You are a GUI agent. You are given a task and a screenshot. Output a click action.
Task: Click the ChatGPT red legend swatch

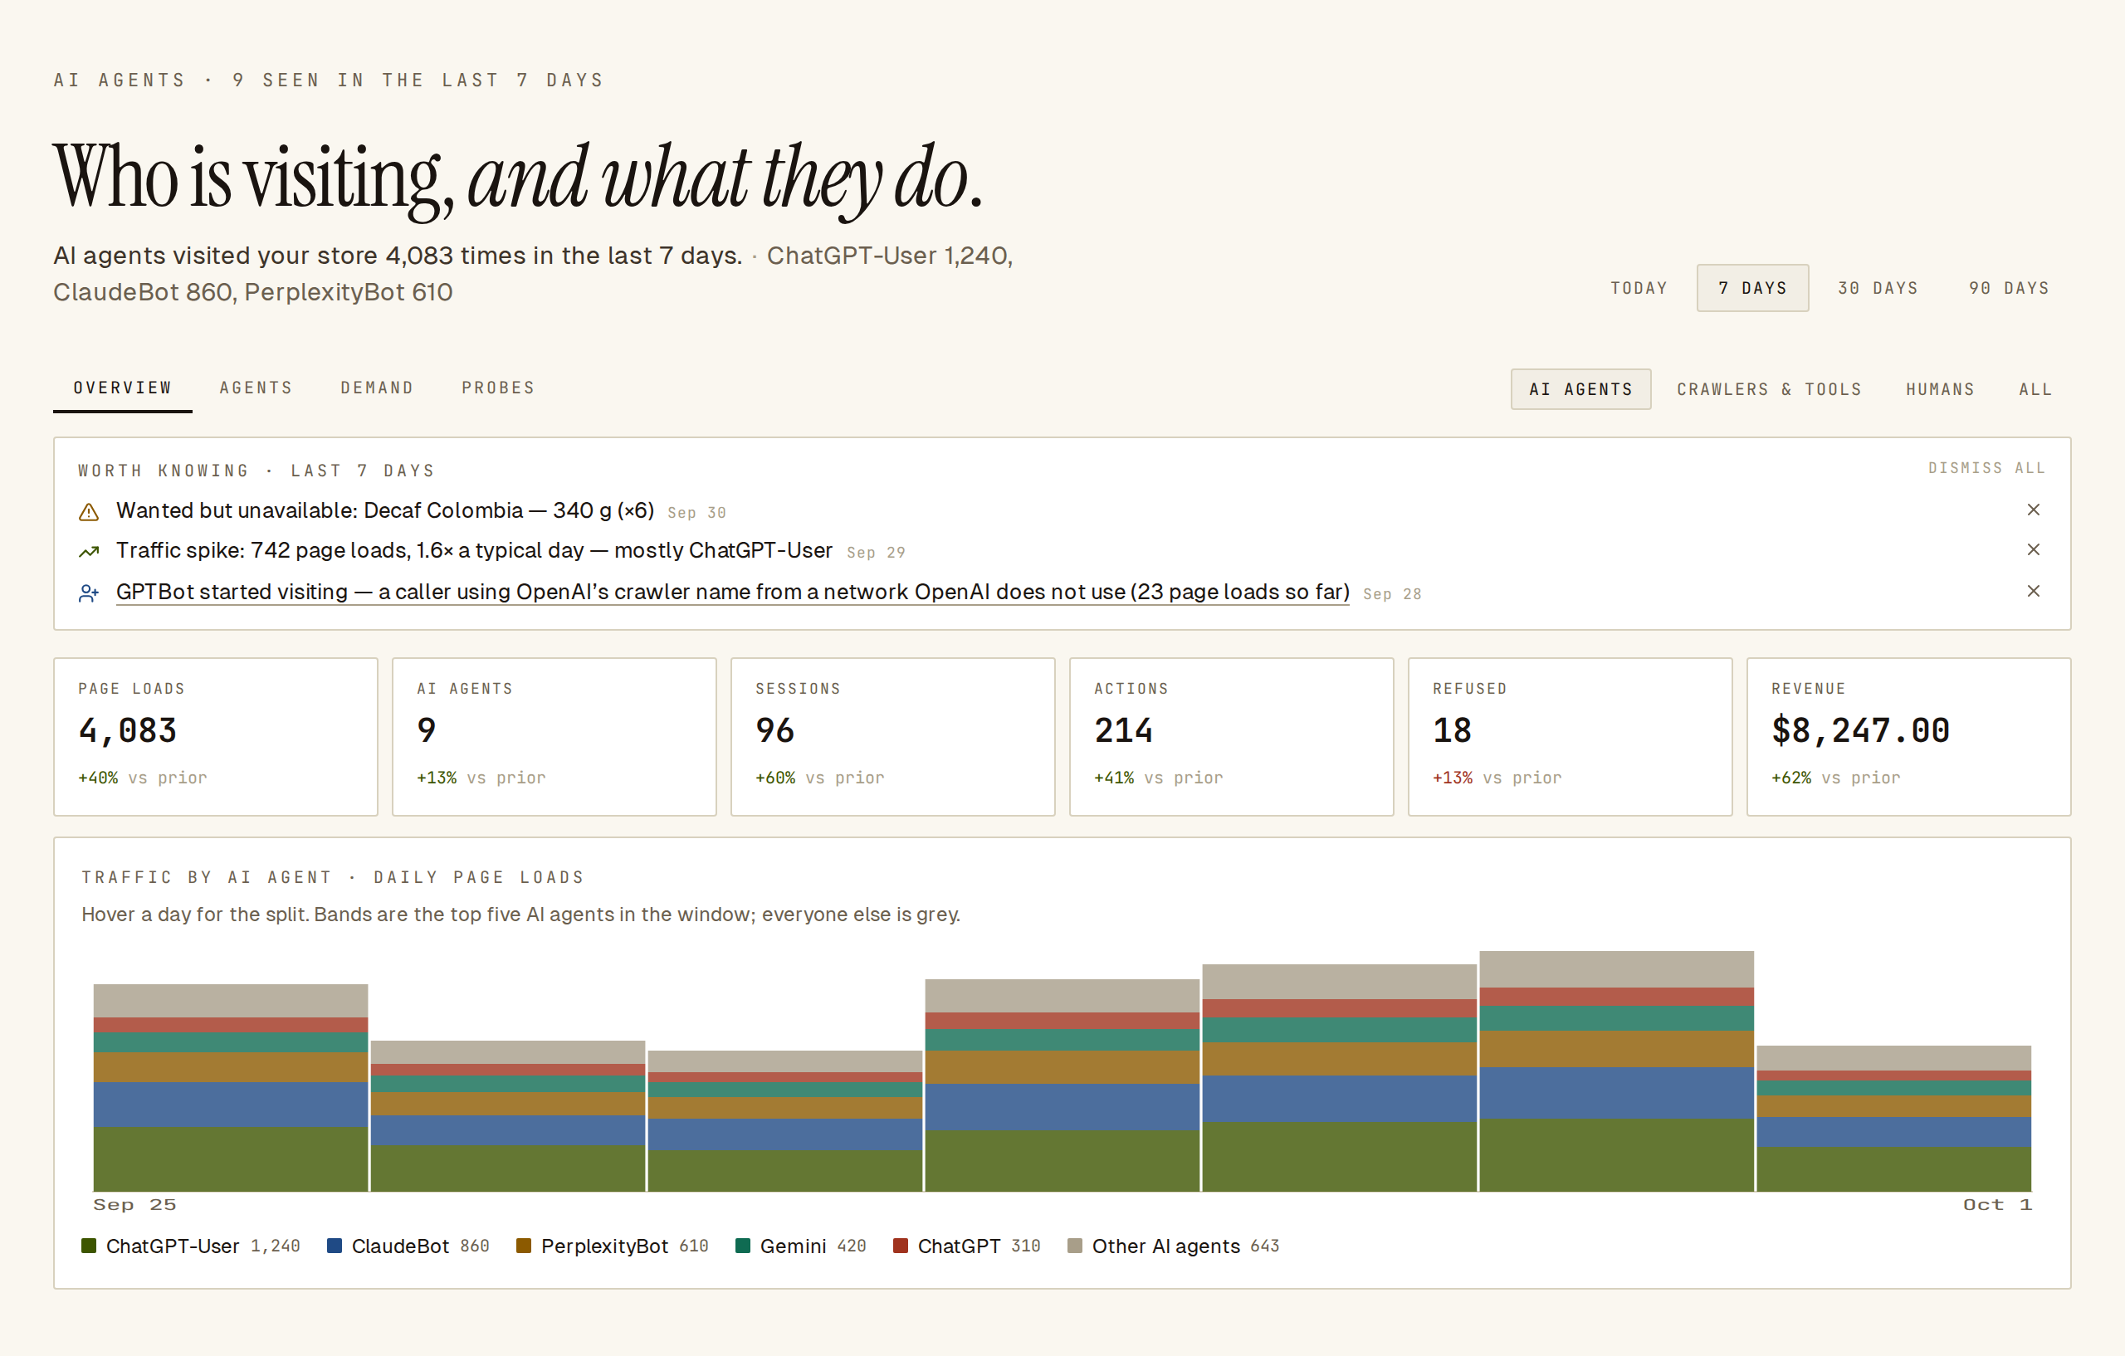pos(900,1246)
